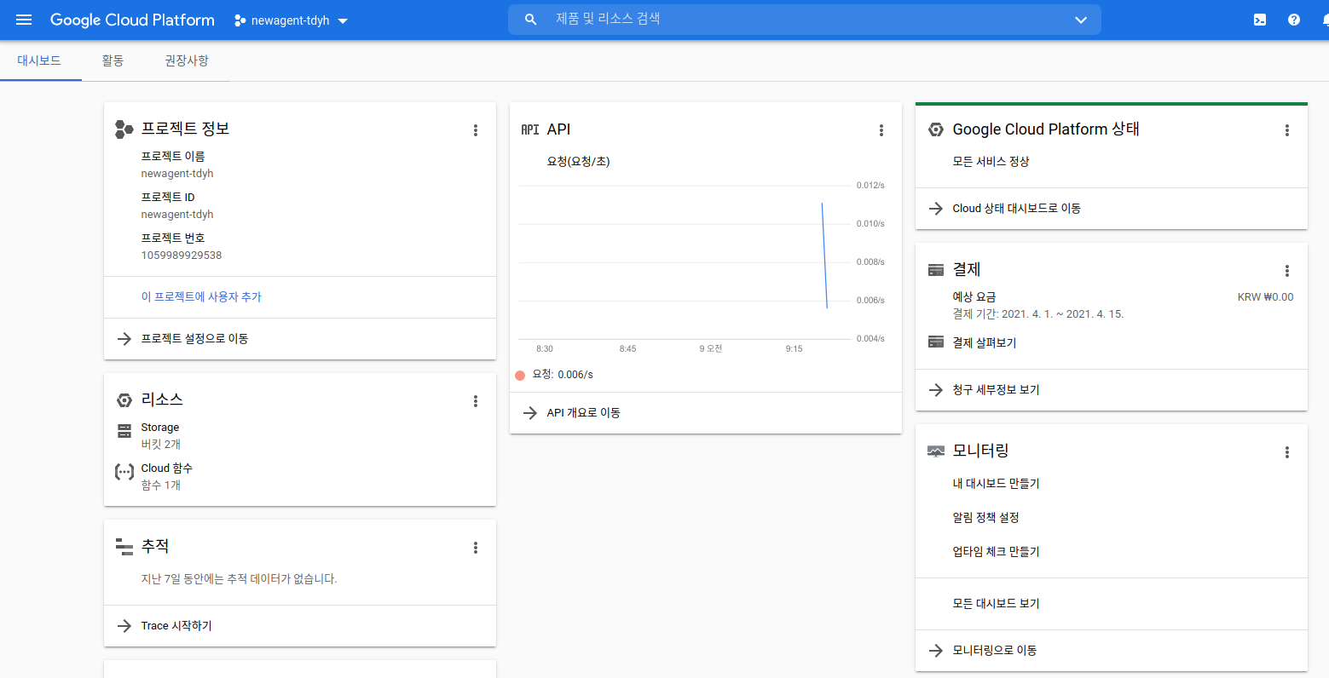Focus the products and resources search field
Screen dimensions: 1329x678
tap(804, 20)
